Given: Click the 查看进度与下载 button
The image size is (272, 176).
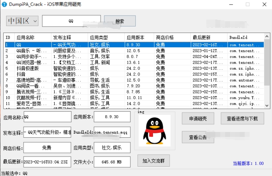Looking at the screenshot, I should point(242,119).
